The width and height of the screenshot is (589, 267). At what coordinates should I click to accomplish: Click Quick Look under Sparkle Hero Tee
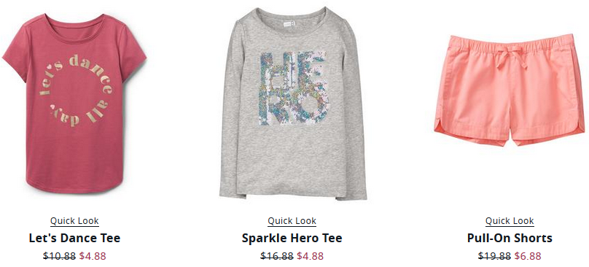pyautogui.click(x=292, y=221)
